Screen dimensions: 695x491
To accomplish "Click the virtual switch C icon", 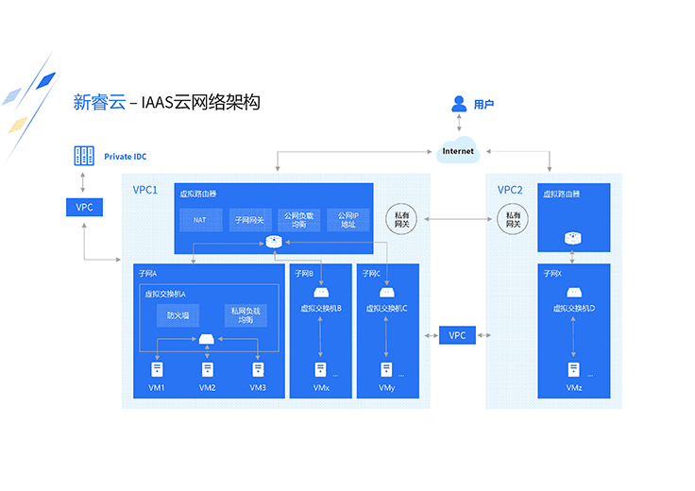I will pos(387,293).
